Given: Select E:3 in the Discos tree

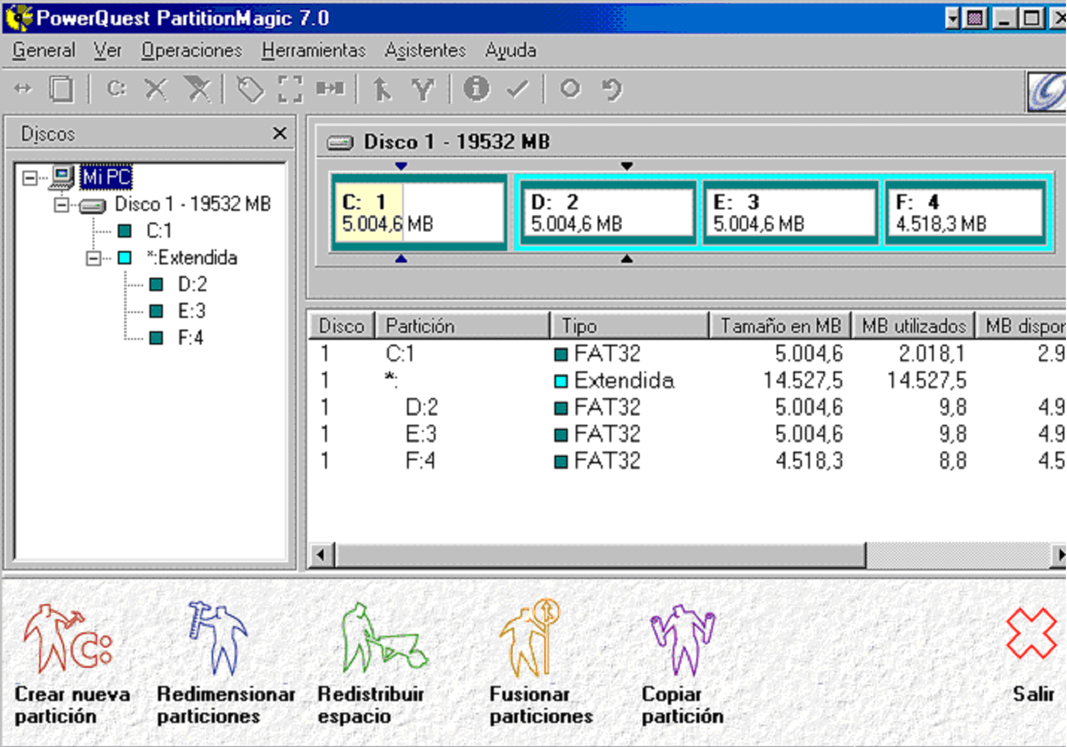Looking at the screenshot, I should coord(192,311).
